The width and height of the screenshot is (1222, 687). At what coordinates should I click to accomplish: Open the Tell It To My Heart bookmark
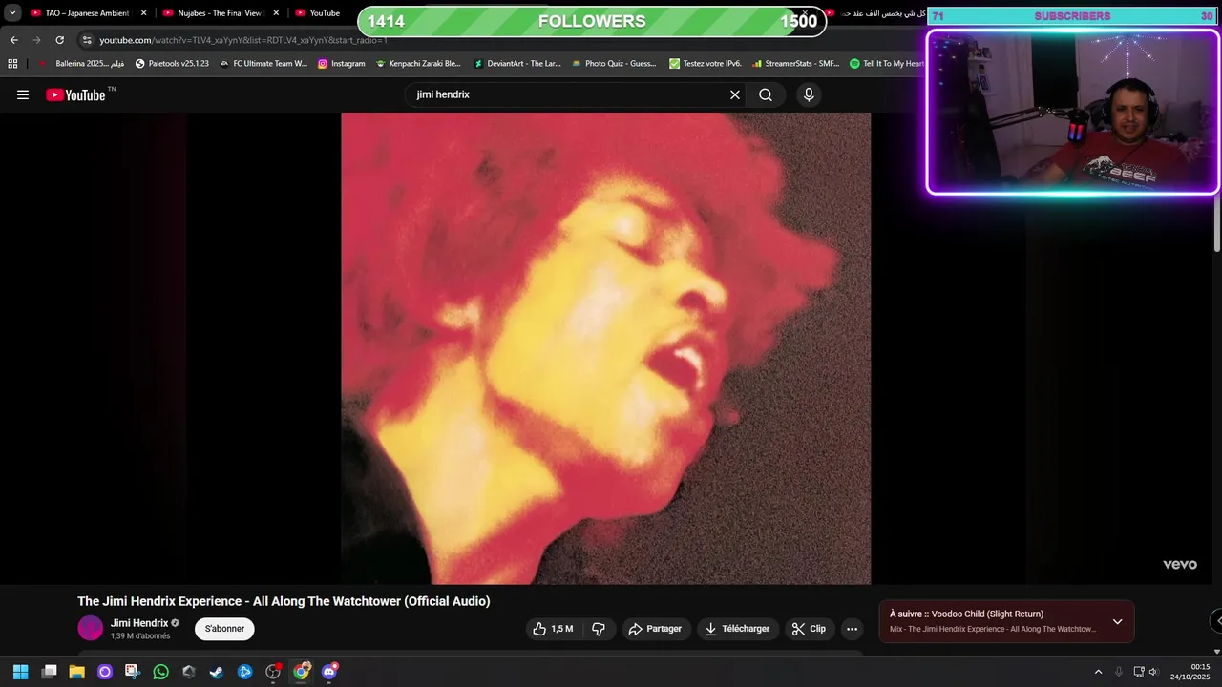pos(887,64)
